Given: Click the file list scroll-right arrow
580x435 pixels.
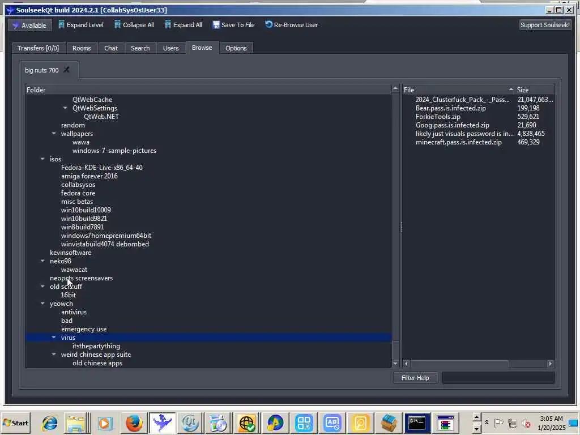Looking at the screenshot, I should tap(551, 364).
